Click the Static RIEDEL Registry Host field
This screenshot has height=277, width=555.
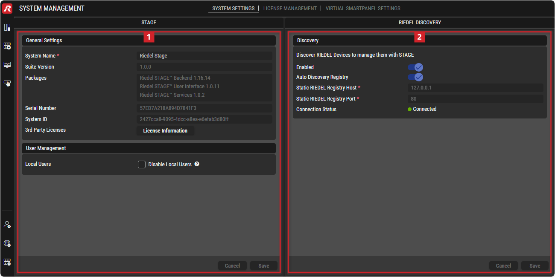tap(475, 88)
